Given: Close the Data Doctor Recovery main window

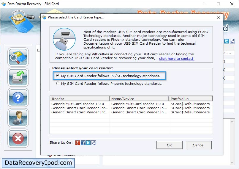Looking at the screenshot, I should pyautogui.click(x=232, y=4).
